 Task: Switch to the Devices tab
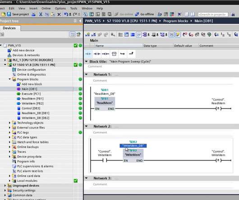[9, 28]
